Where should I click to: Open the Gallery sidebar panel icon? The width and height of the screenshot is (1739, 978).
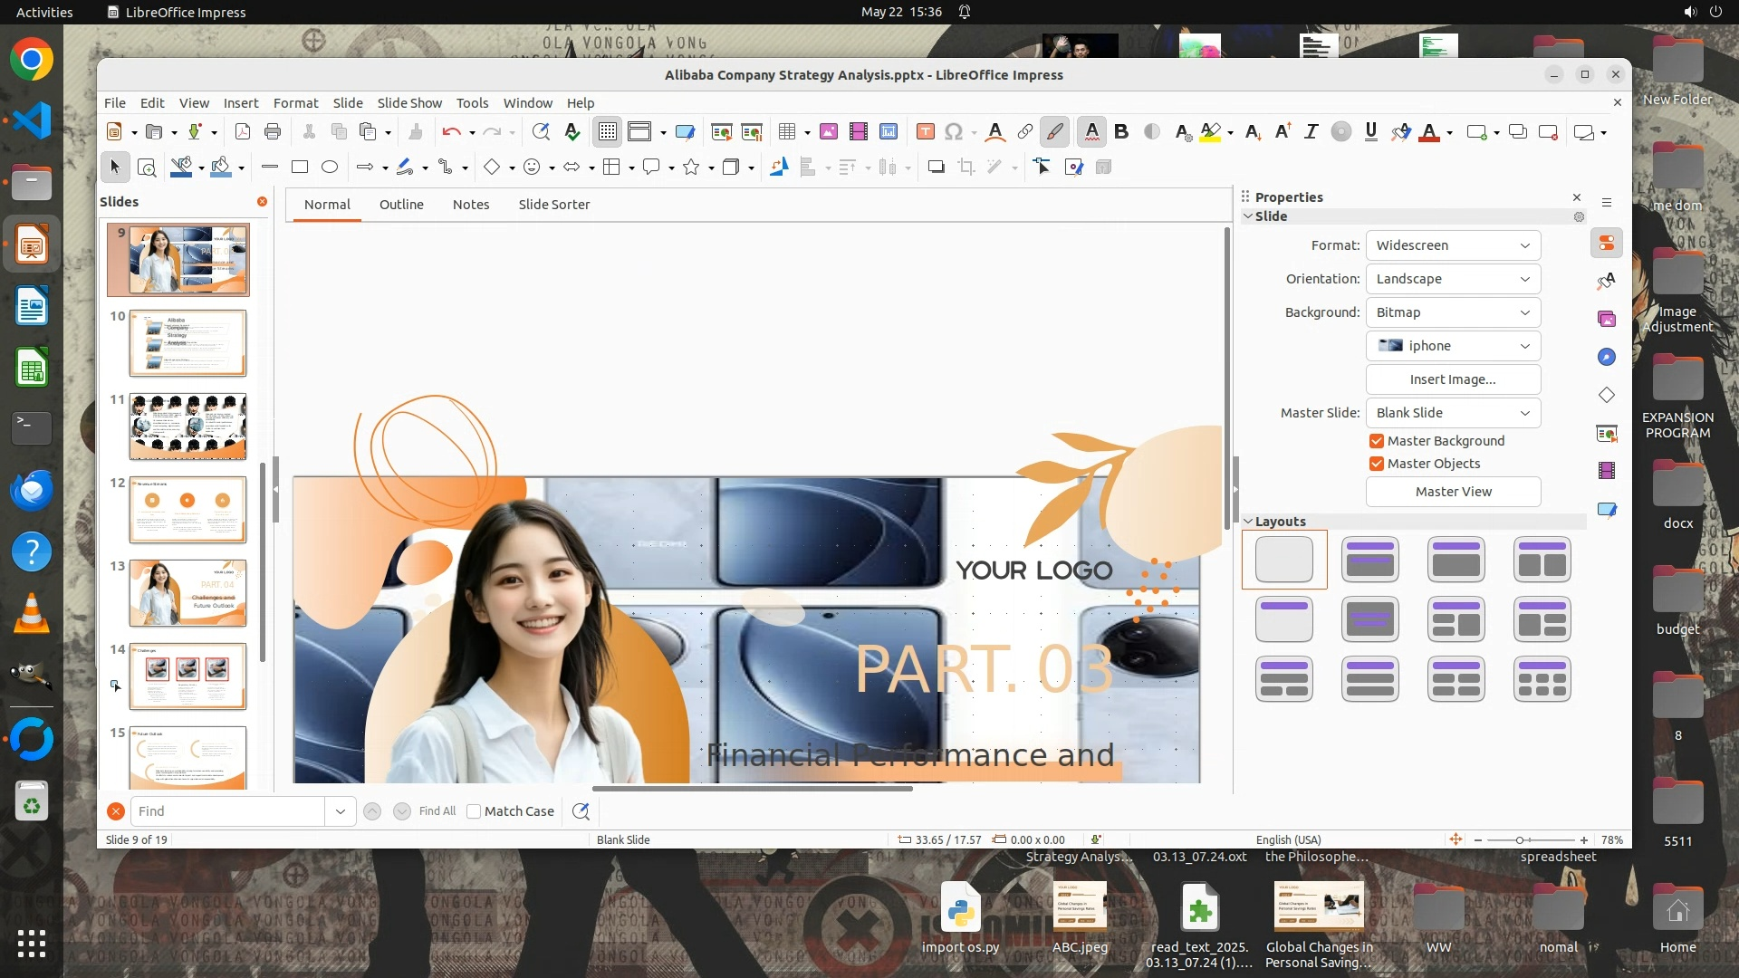click(x=1607, y=319)
